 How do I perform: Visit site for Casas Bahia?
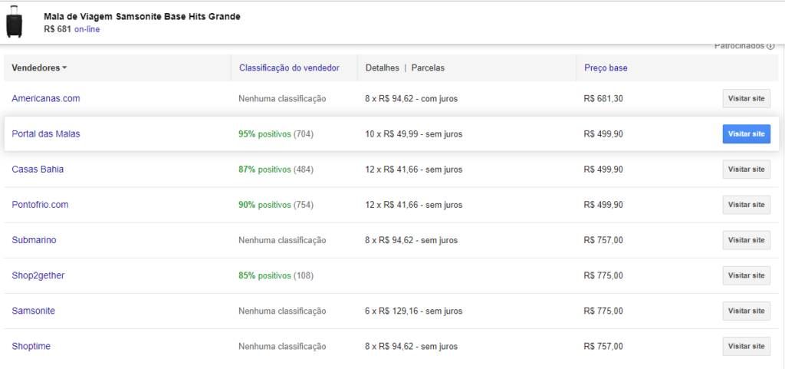pyautogui.click(x=746, y=170)
